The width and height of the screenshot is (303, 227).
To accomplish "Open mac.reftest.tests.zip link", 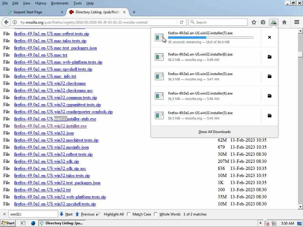I will pos(51,34).
